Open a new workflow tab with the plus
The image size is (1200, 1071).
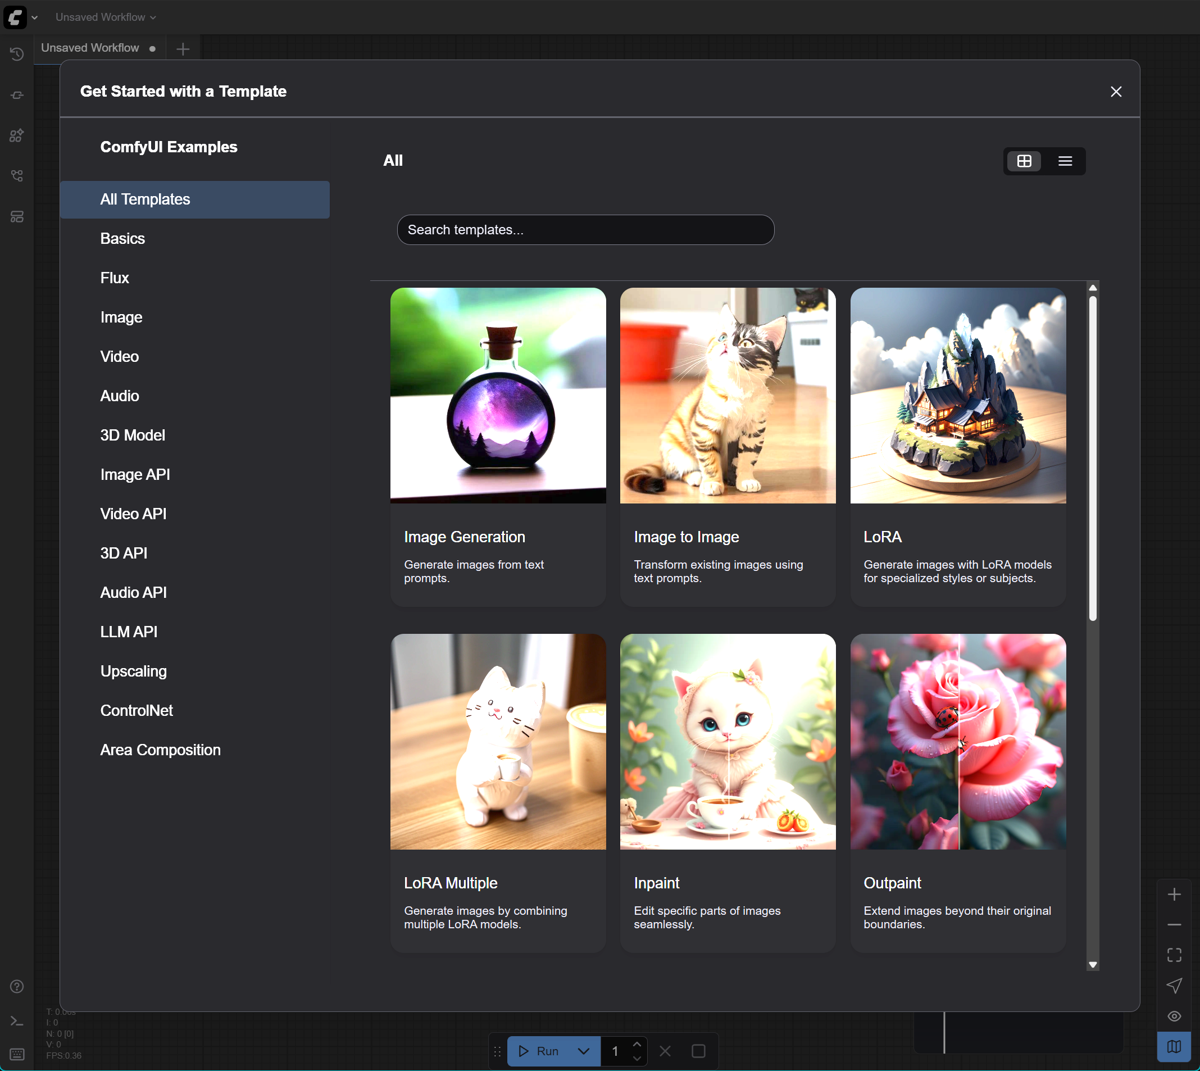[x=183, y=49]
